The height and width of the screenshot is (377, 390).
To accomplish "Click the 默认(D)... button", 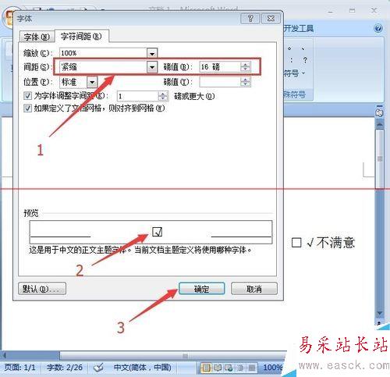I will click(42, 289).
